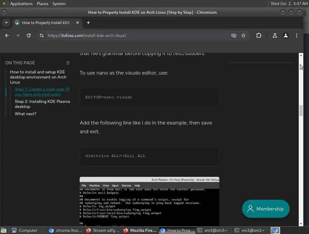
Task: Open the Applications menu
Action: 21,4
